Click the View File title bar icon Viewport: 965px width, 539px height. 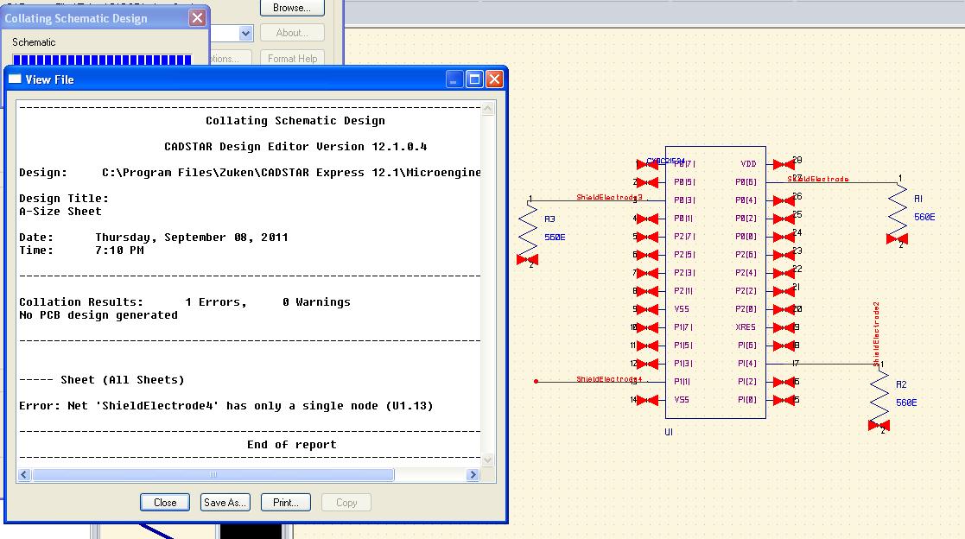[15, 79]
